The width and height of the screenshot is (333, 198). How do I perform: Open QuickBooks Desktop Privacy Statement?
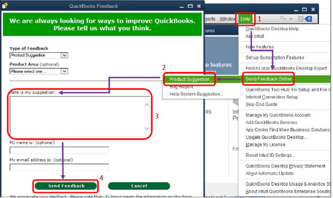click(x=285, y=166)
